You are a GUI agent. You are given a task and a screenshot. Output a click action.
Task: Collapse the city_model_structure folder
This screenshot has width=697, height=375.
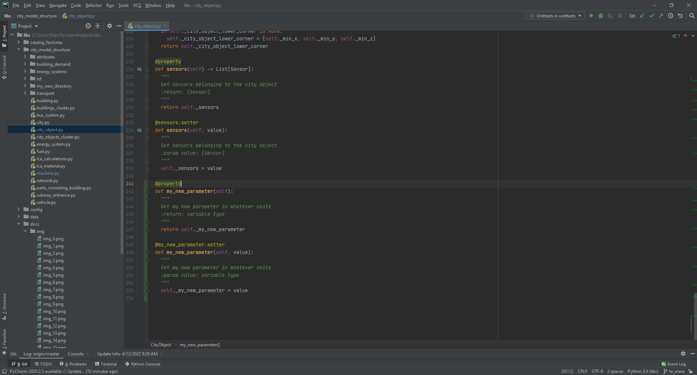(x=19, y=49)
